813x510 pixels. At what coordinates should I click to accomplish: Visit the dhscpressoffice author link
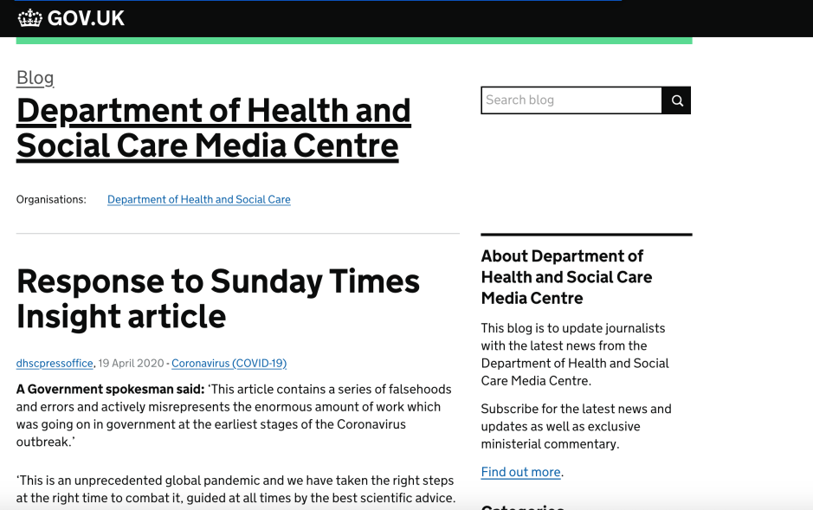(55, 364)
